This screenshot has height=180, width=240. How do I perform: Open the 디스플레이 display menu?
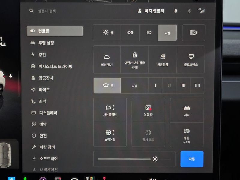coord(44,113)
